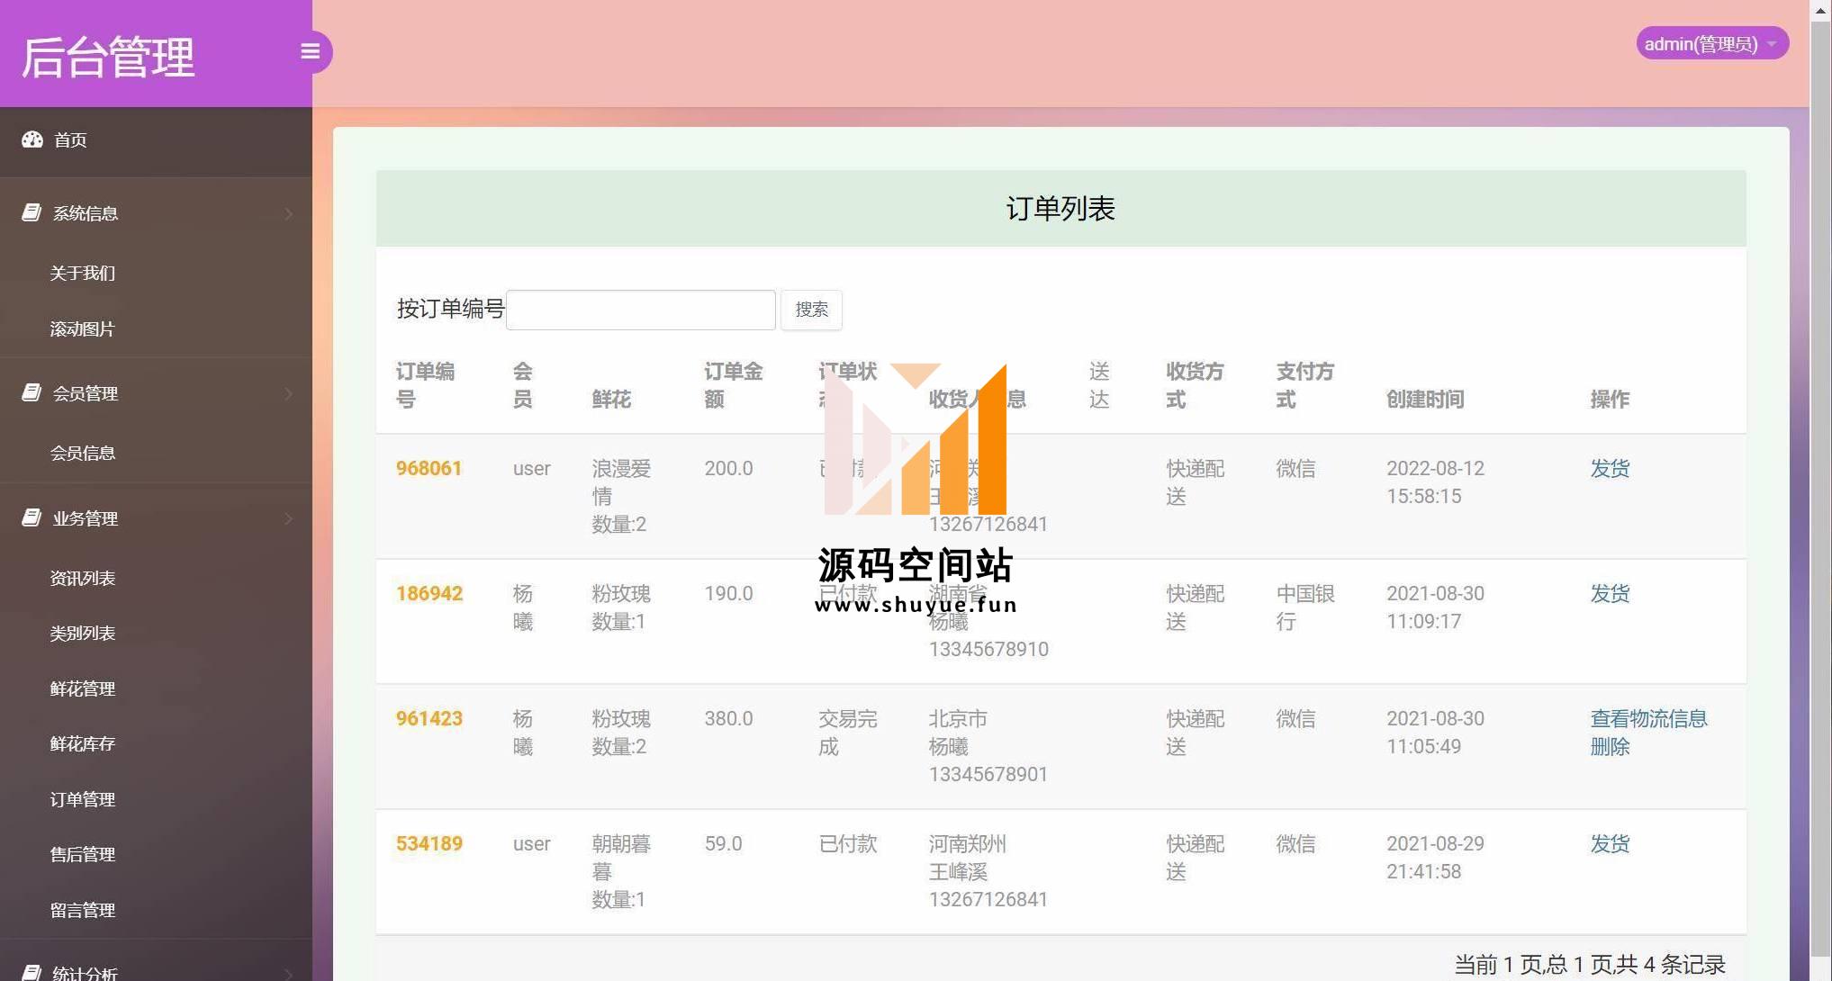Open the admin(管理员) user dropdown

click(x=1711, y=43)
